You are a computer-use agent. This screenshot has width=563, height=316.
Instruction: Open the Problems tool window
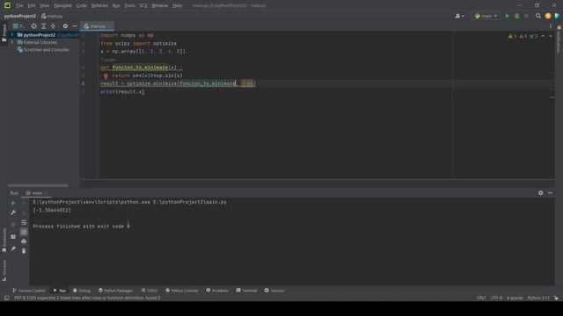pos(217,291)
